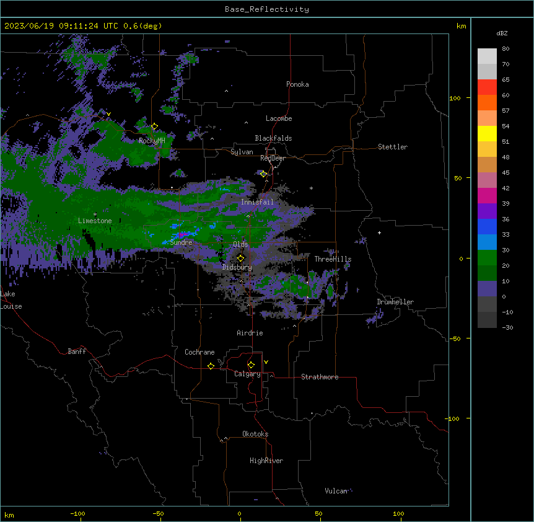Pick the yellow 51-54 dBZ legend swatch

tap(487, 133)
